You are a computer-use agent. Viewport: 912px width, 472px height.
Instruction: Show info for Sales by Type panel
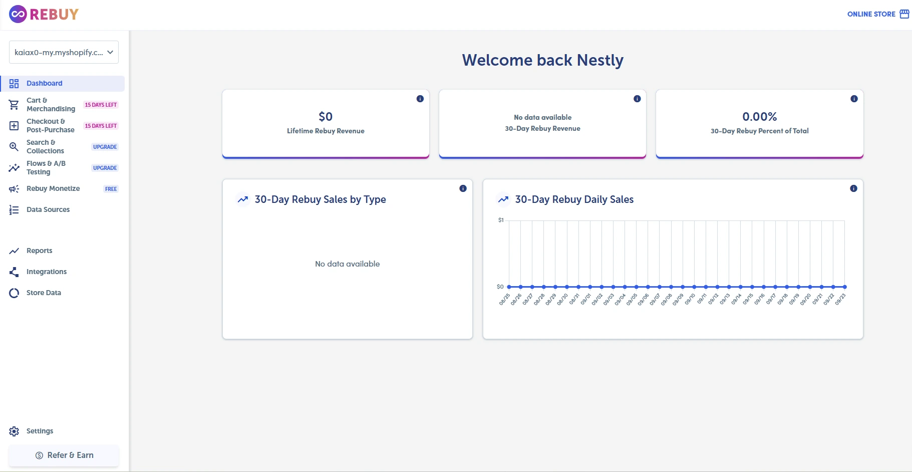point(463,188)
